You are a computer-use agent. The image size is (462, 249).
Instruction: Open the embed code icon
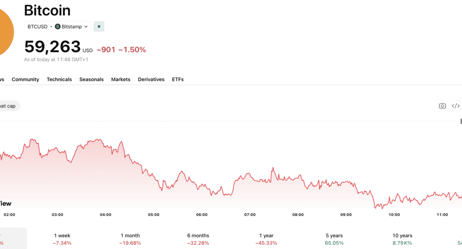456,106
